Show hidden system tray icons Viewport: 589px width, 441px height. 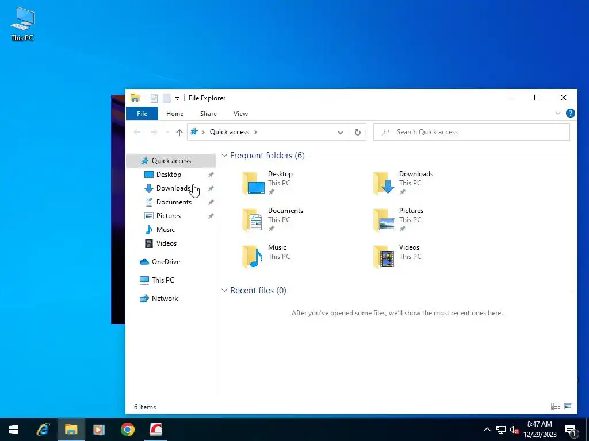(x=487, y=430)
